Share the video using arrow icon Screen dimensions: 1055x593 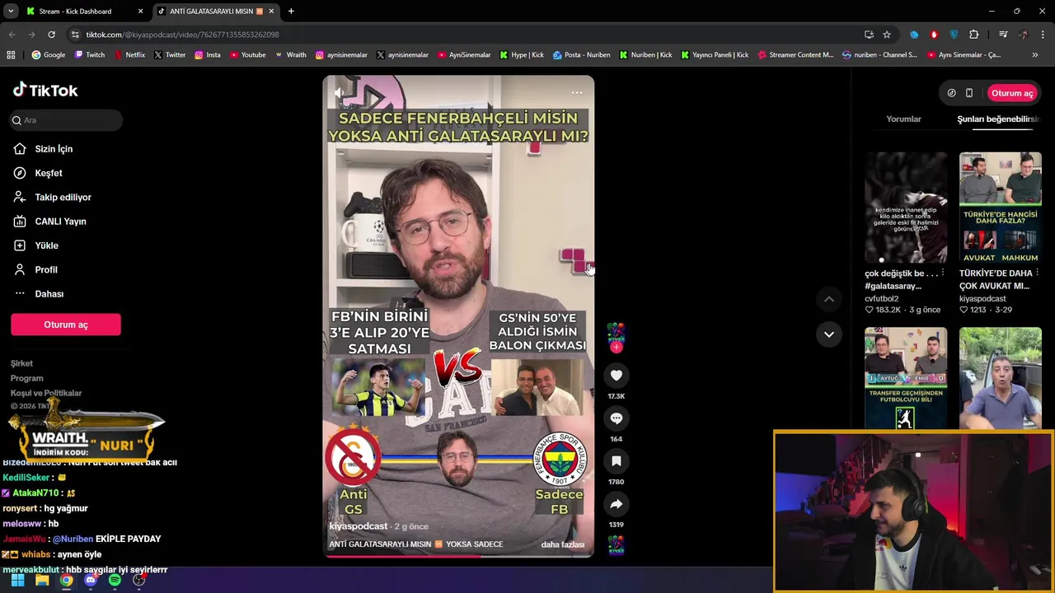(x=616, y=504)
